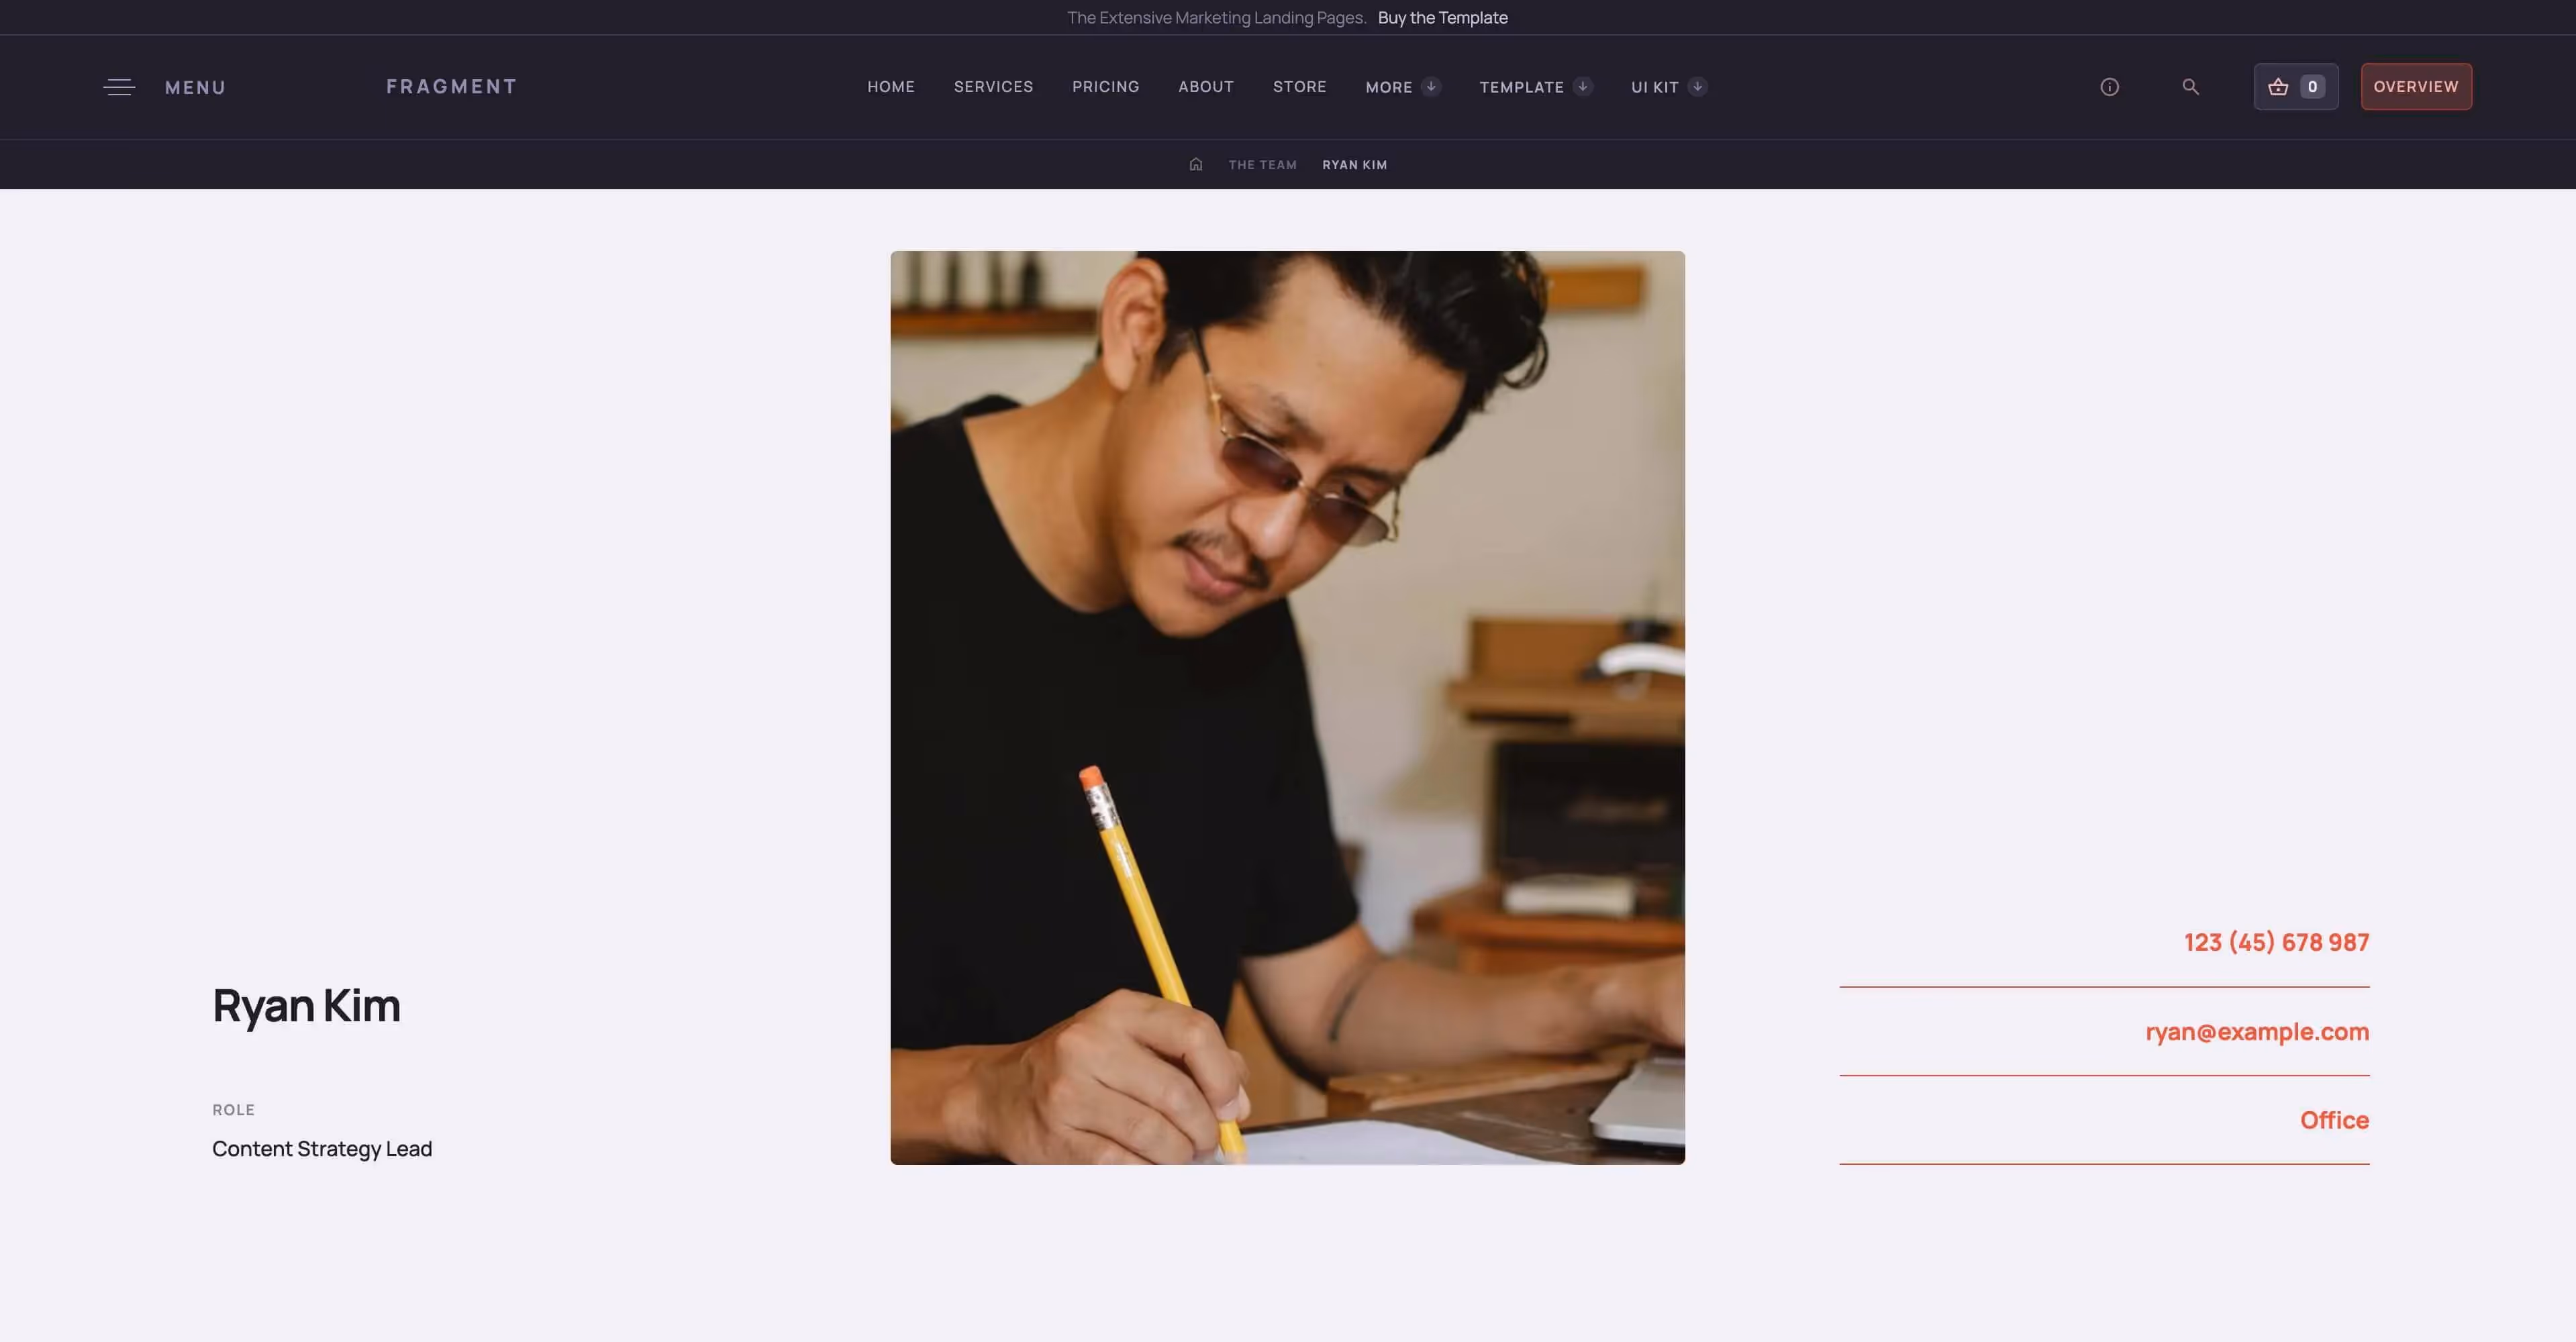Expand the MORE dropdown arrow

pyautogui.click(x=1431, y=87)
